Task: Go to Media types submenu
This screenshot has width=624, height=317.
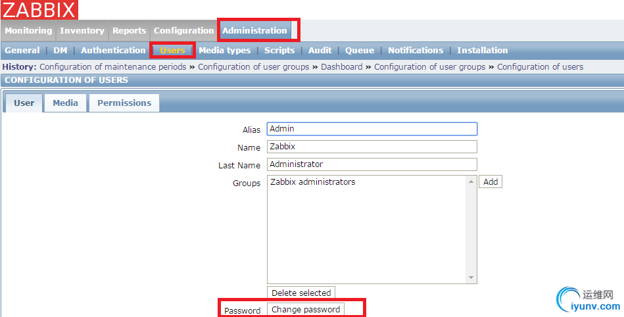Action: [x=225, y=51]
